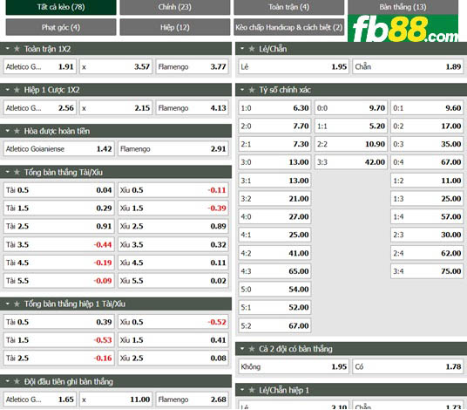Select correct score 1:2 at 11.00

(427, 181)
